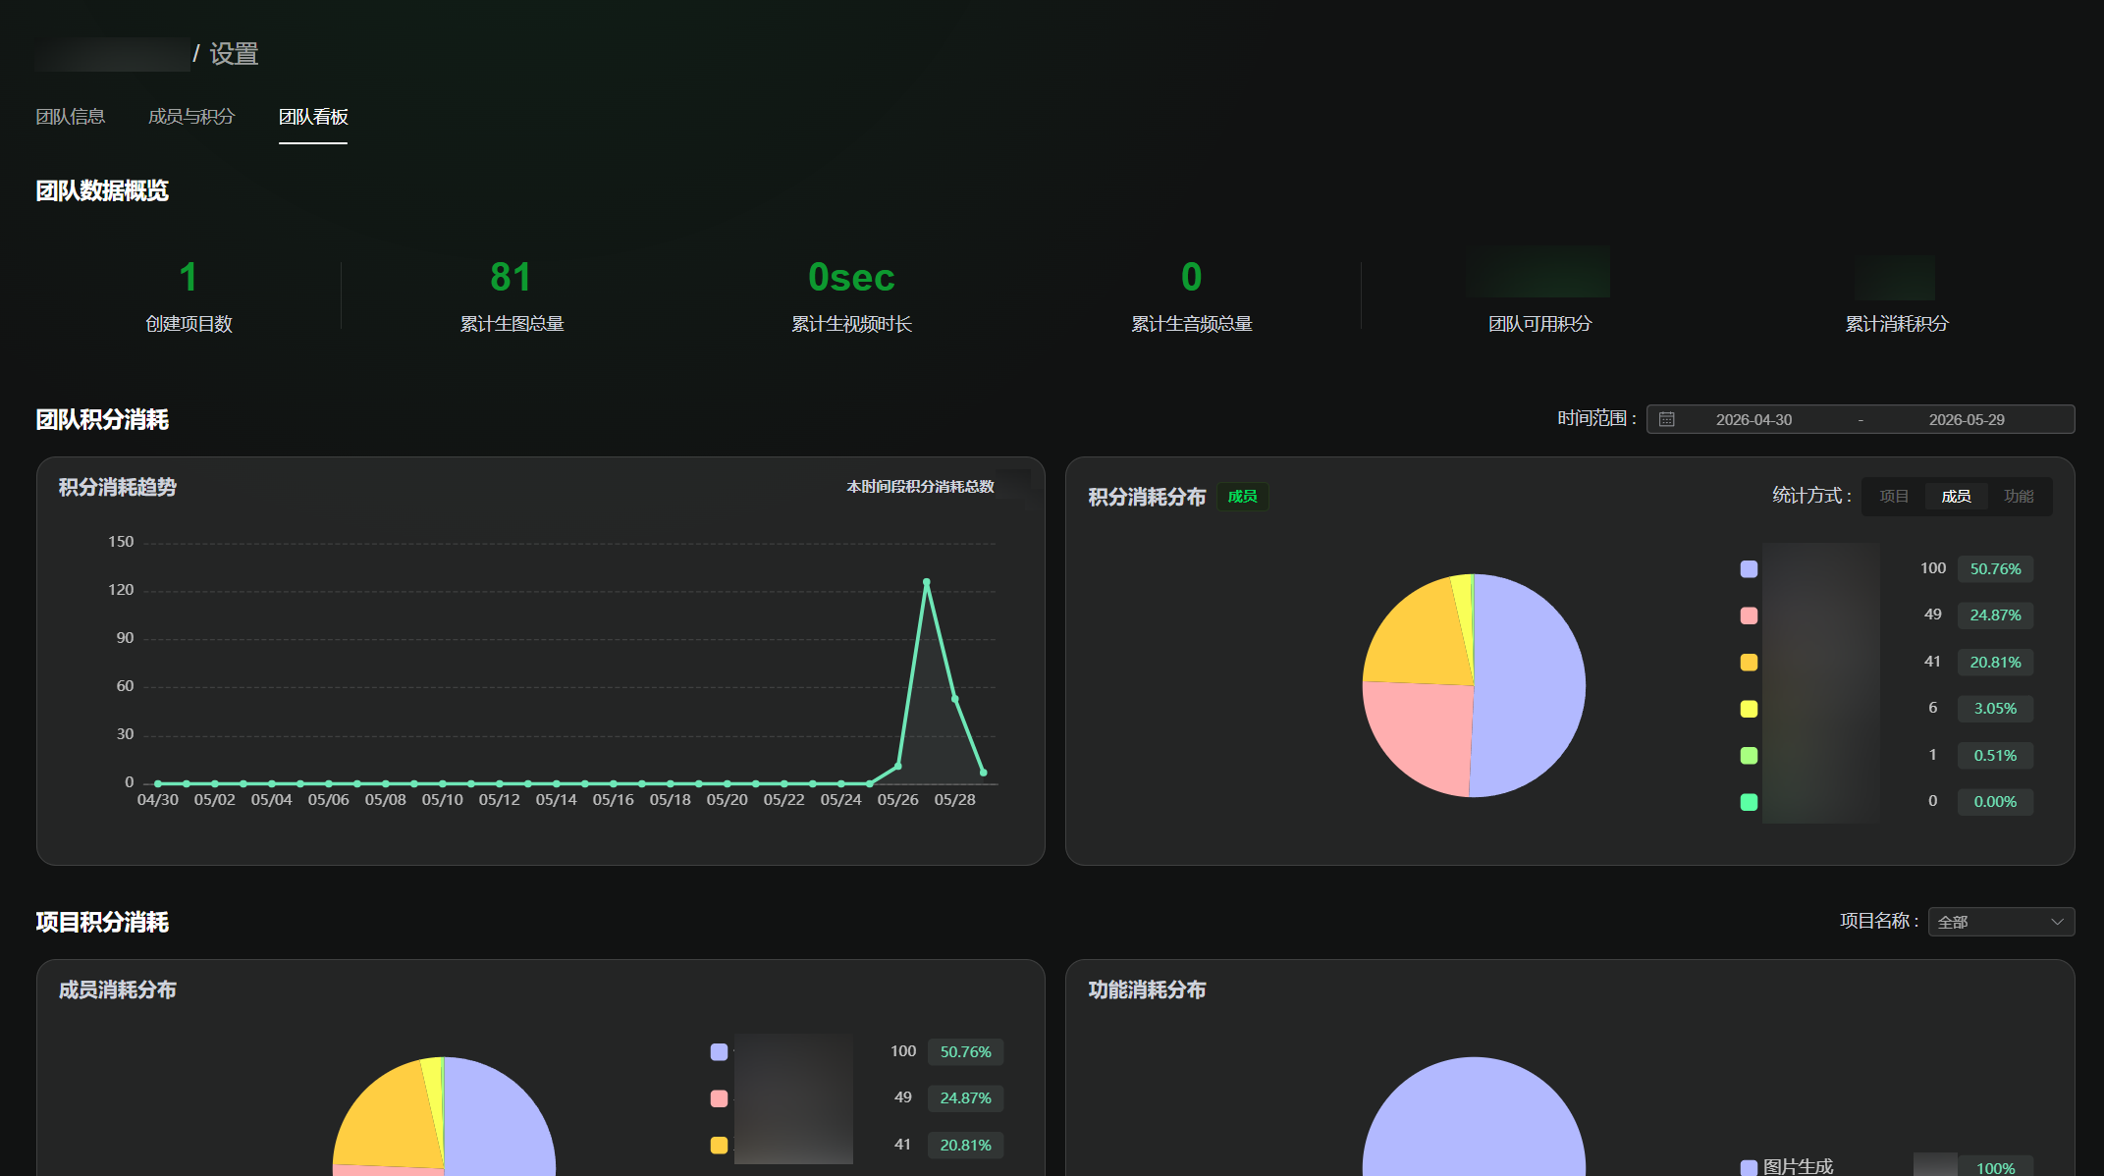Image resolution: width=2104 pixels, height=1176 pixels.
Task: Click the lavender swatch in 积分消耗分布 legend
Action: [1749, 569]
